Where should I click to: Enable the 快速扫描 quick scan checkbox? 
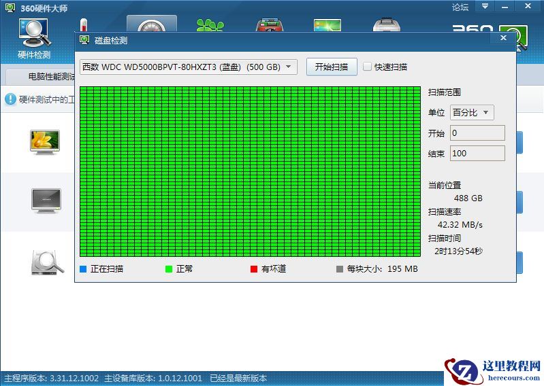[367, 67]
